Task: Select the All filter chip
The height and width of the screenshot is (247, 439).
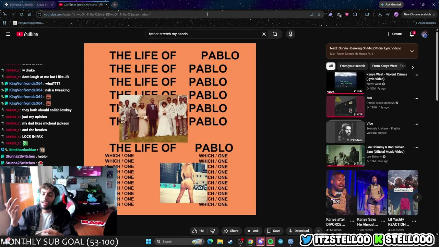Action: tap(331, 66)
